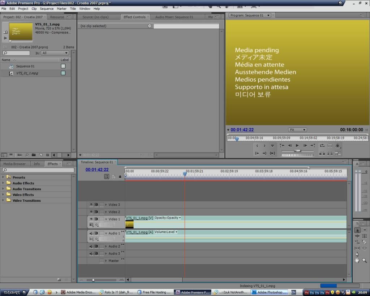Select the Zoom tool magnifier

[x=364, y=260]
